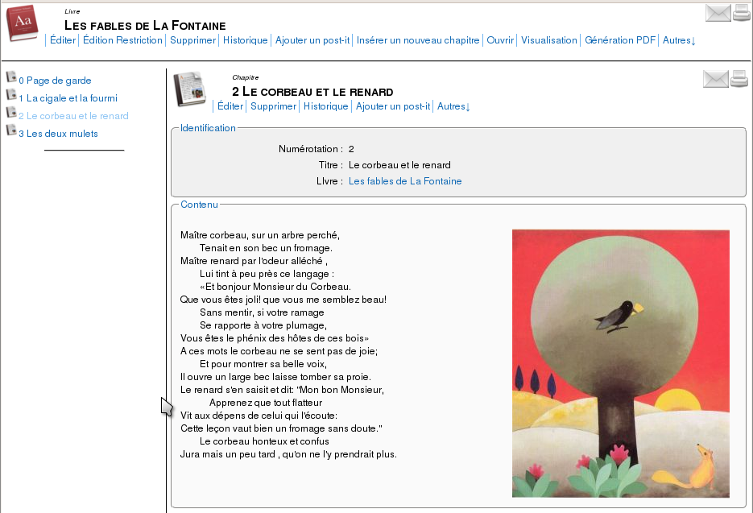Click the line Apprenez que tout flatteur

[x=266, y=403]
